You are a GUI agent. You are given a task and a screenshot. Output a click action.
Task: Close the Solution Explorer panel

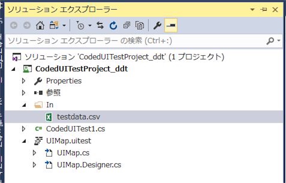[275, 9]
